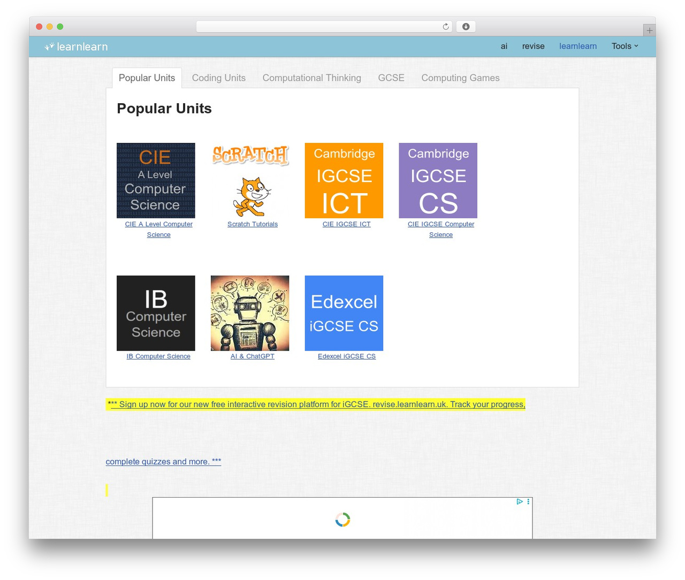Follow the Scratch Tutorials text link
This screenshot has width=685, height=580.
click(253, 224)
